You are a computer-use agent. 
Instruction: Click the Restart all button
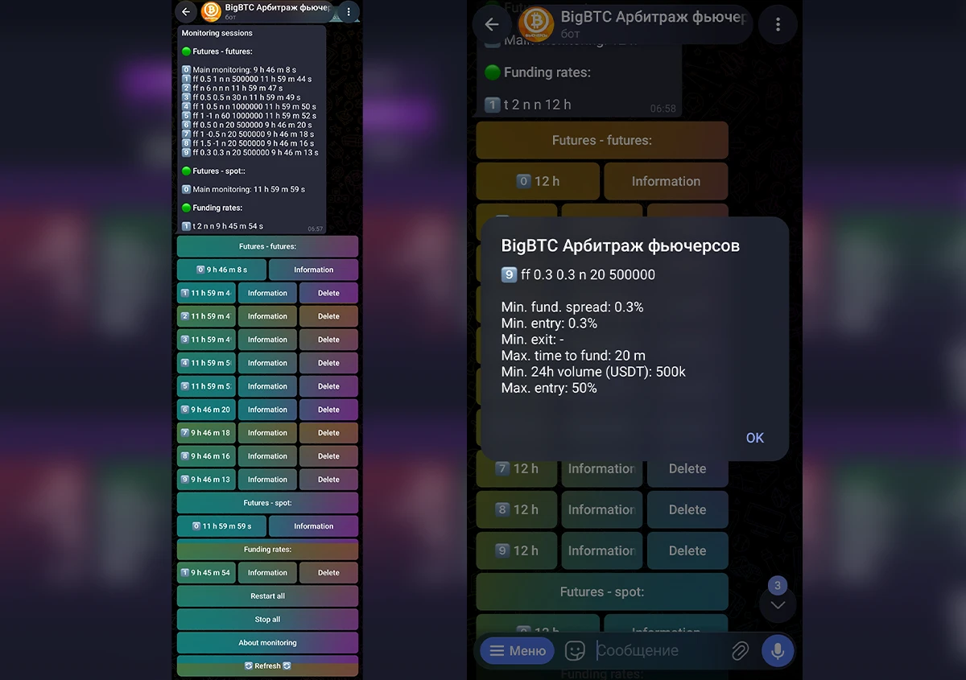[x=267, y=596]
